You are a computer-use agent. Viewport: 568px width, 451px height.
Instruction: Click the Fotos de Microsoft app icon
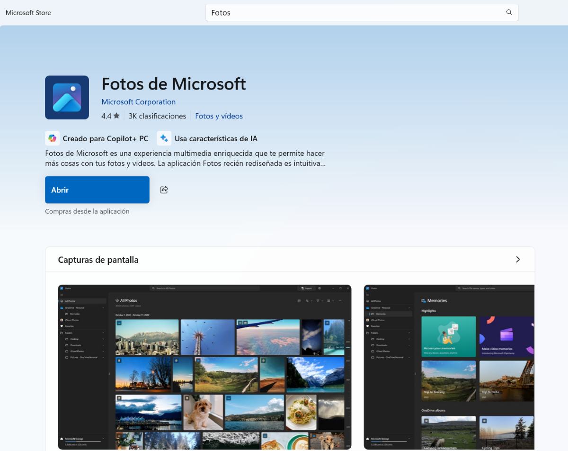67,98
